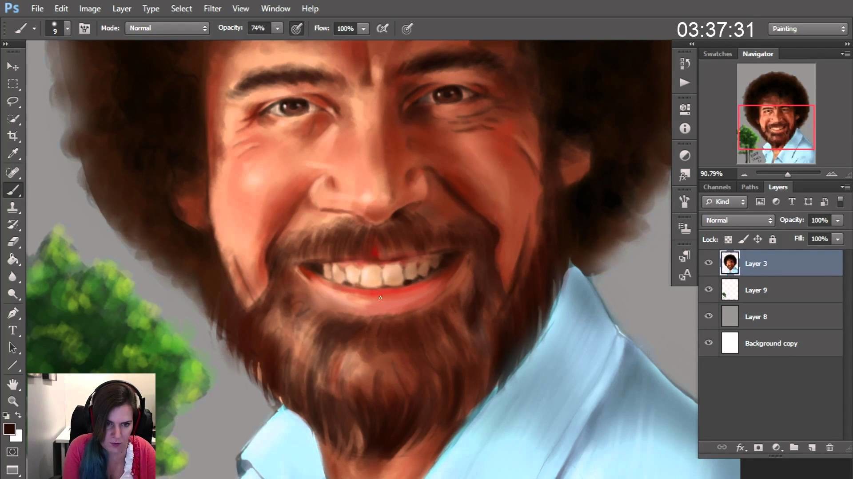The width and height of the screenshot is (853, 479).
Task: Select the Brush tool
Action: point(13,190)
